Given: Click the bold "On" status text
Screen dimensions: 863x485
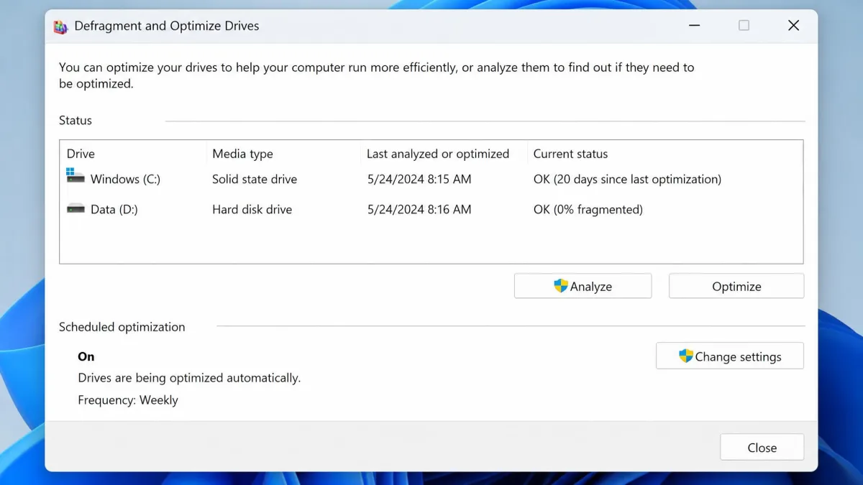Looking at the screenshot, I should [86, 356].
